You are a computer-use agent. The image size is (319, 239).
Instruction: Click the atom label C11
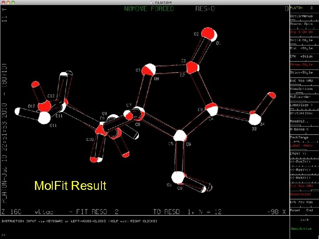[59, 116]
